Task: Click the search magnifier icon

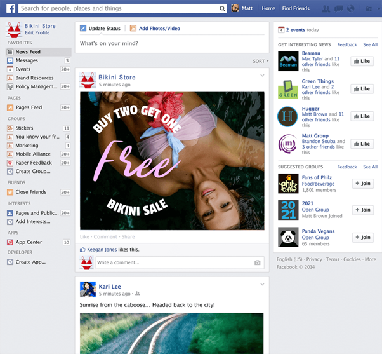Action: point(222,9)
